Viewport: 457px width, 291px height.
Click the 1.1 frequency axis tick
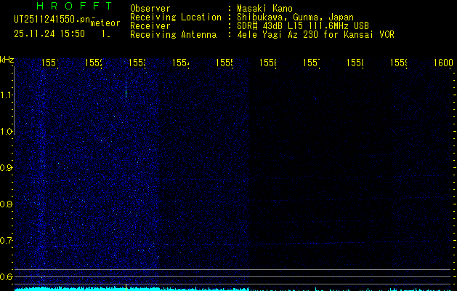coord(7,95)
